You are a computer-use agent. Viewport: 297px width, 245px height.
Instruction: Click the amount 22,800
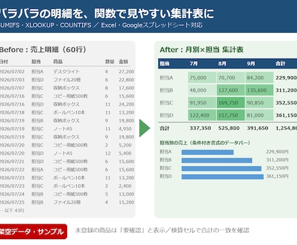coord(127,80)
